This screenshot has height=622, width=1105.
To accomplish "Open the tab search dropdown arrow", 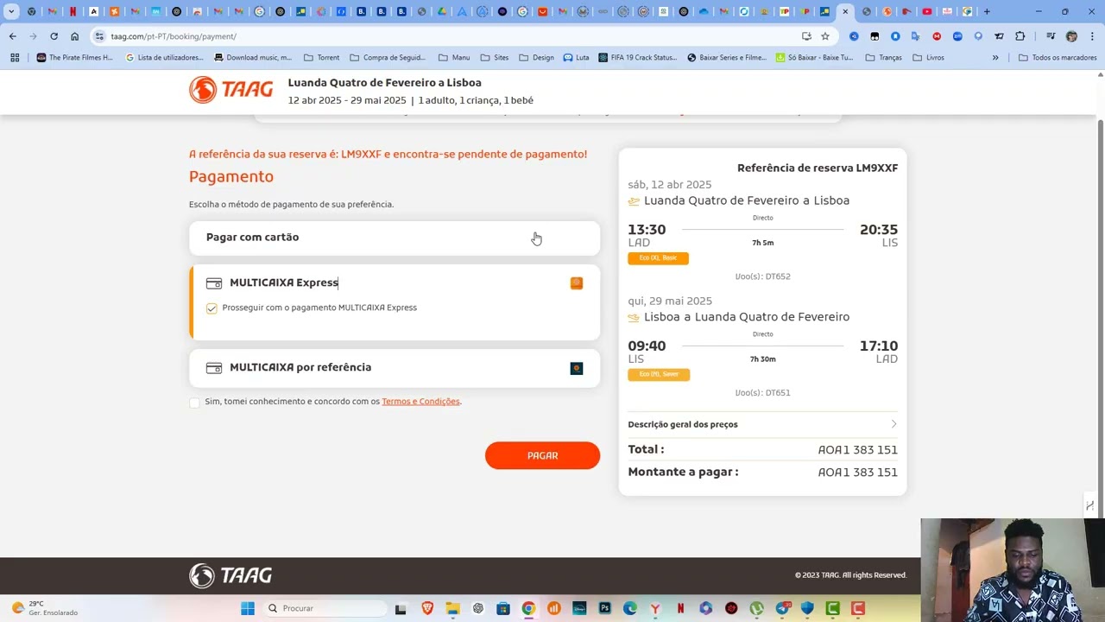I will pyautogui.click(x=11, y=12).
